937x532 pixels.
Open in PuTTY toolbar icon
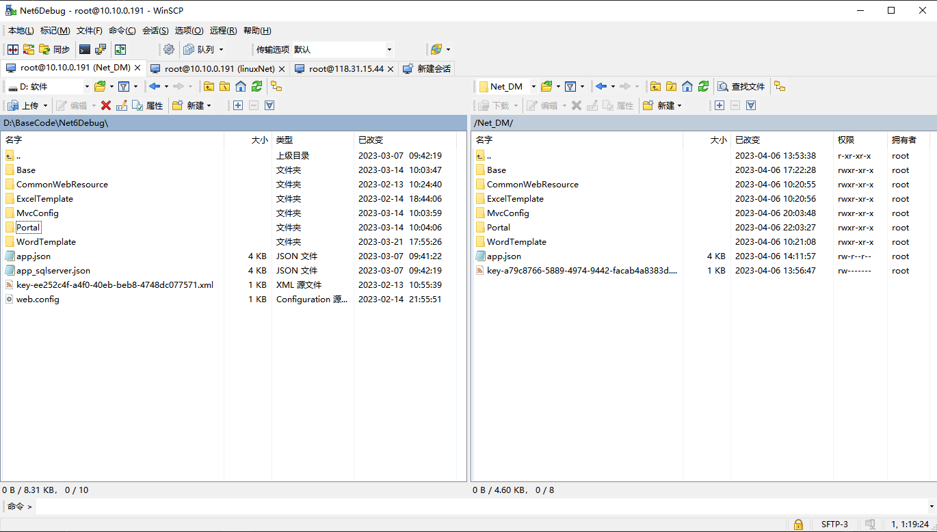pos(101,49)
